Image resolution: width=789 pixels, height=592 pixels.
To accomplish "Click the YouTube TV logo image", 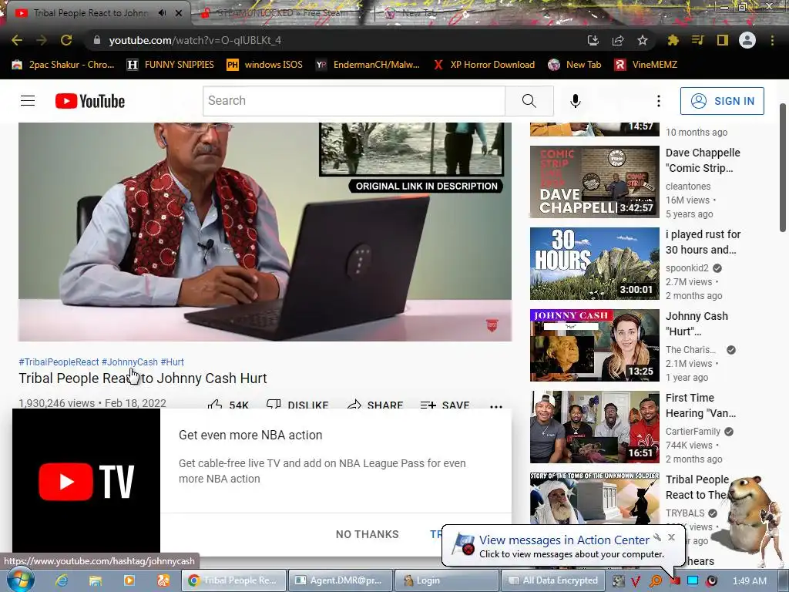I will pyautogui.click(x=86, y=481).
